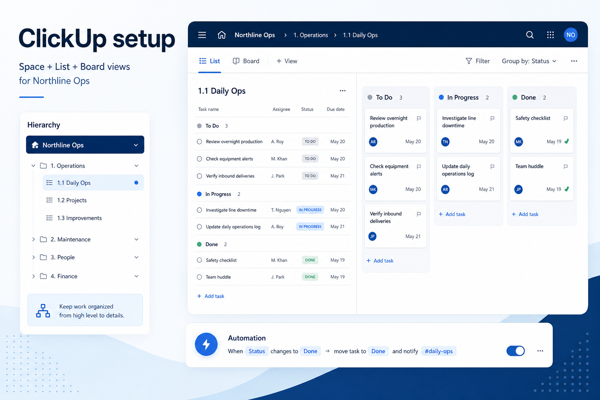Check off Verify inbound deliveries task circle
Screen dimensions: 600x400
click(199, 176)
